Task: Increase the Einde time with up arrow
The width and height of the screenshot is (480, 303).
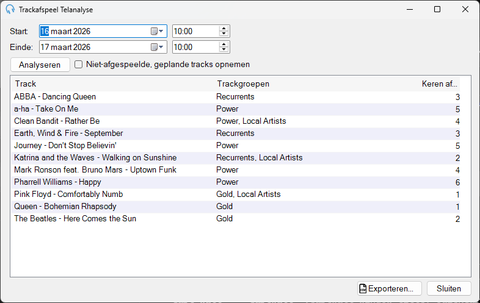Action: (x=224, y=45)
